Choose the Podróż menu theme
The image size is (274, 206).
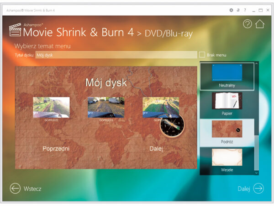pyautogui.click(x=227, y=132)
